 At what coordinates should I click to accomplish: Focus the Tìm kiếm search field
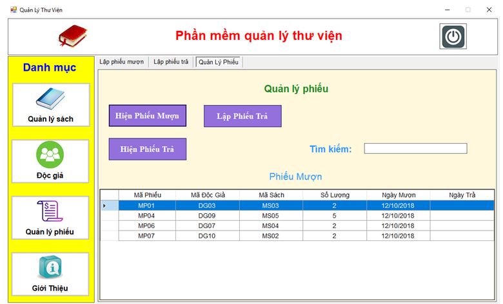coord(415,148)
